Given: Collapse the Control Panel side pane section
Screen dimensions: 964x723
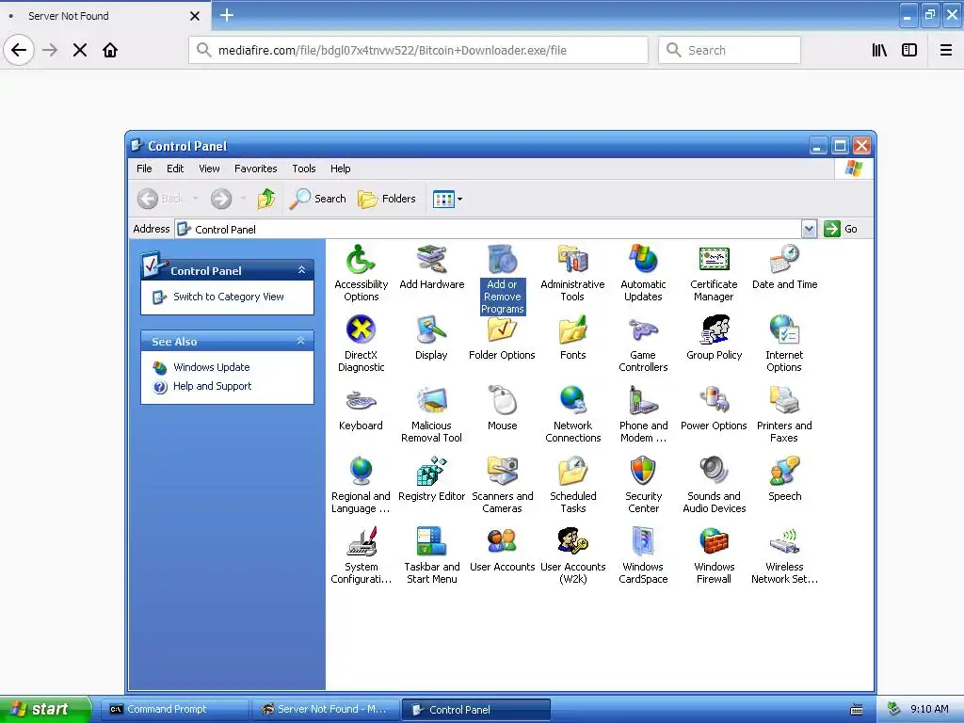Looking at the screenshot, I should point(301,270).
